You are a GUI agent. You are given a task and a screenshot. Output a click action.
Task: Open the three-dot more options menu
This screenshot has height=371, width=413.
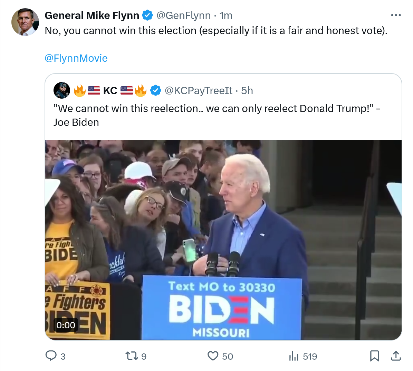click(396, 16)
